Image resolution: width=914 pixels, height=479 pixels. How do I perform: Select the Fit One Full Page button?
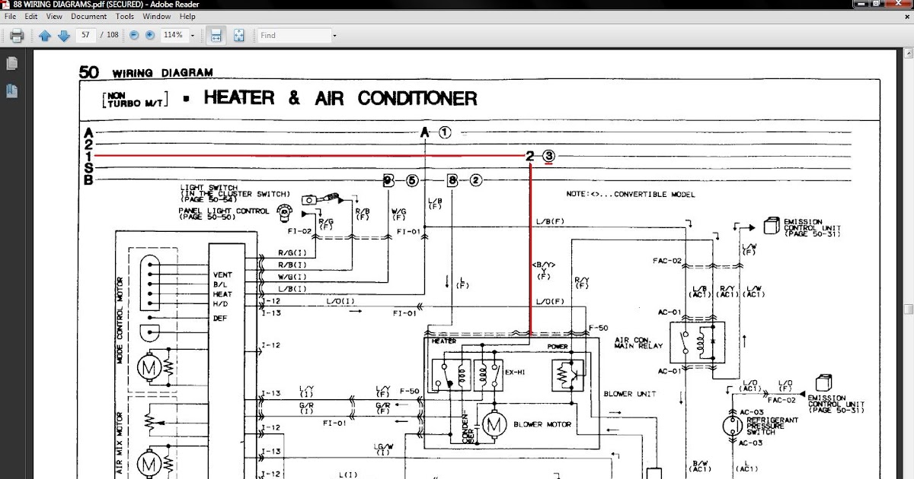click(x=238, y=35)
